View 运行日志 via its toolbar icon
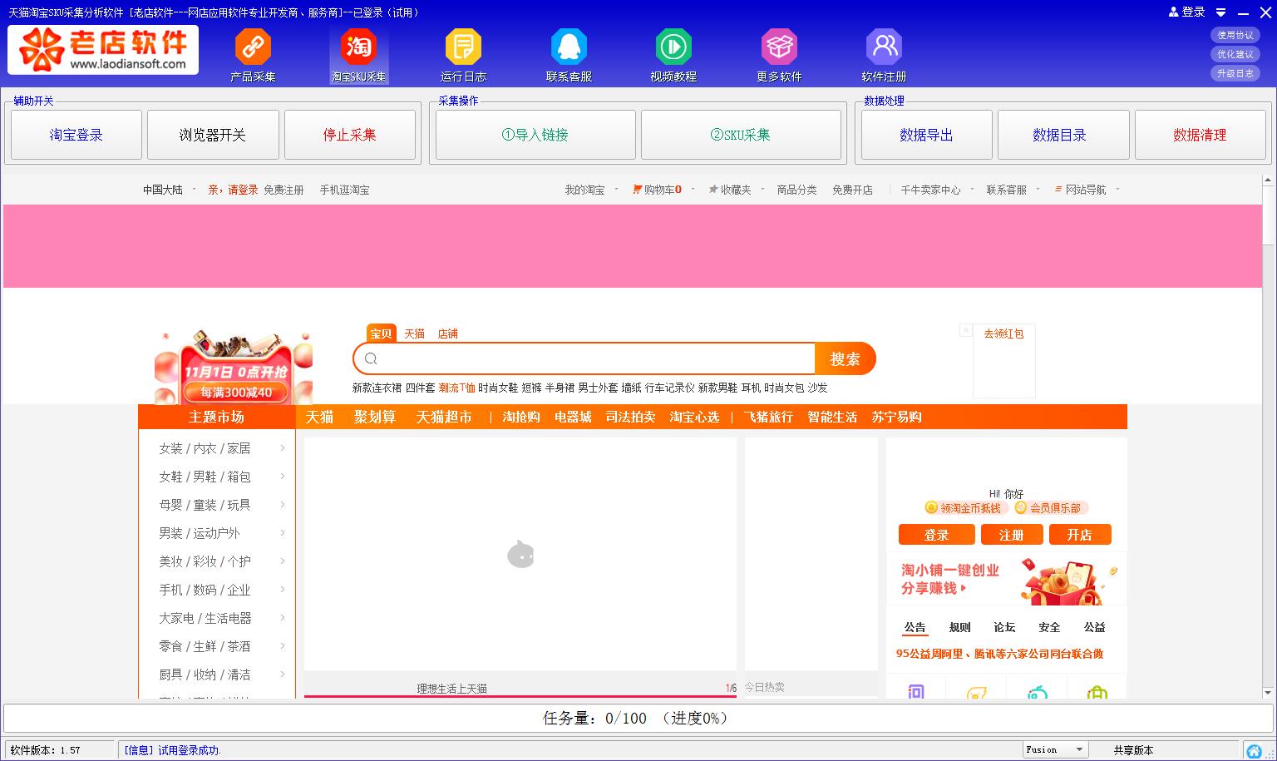Screen dimensions: 1277x761 tap(463, 52)
